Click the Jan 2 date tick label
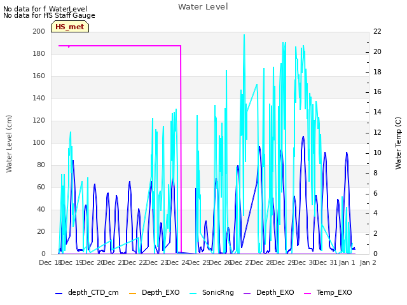The image size is (407, 305). (368, 262)
